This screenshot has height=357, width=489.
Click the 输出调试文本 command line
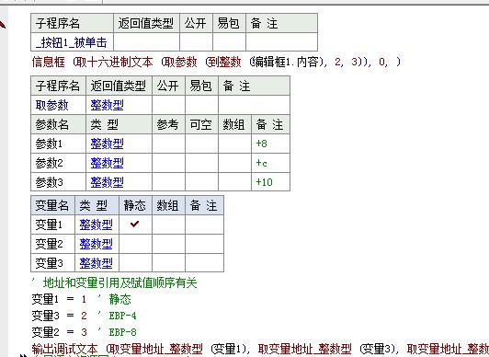click(260, 349)
